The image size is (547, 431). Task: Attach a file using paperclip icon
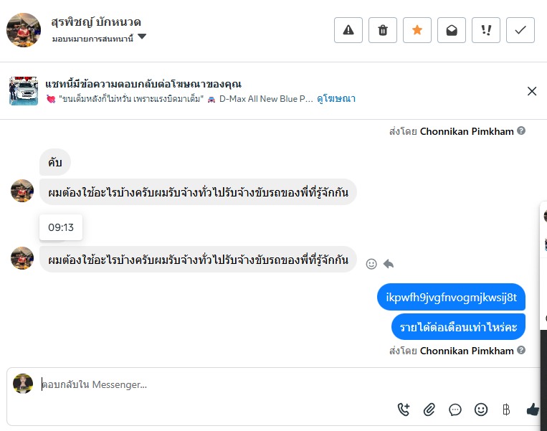[429, 409]
